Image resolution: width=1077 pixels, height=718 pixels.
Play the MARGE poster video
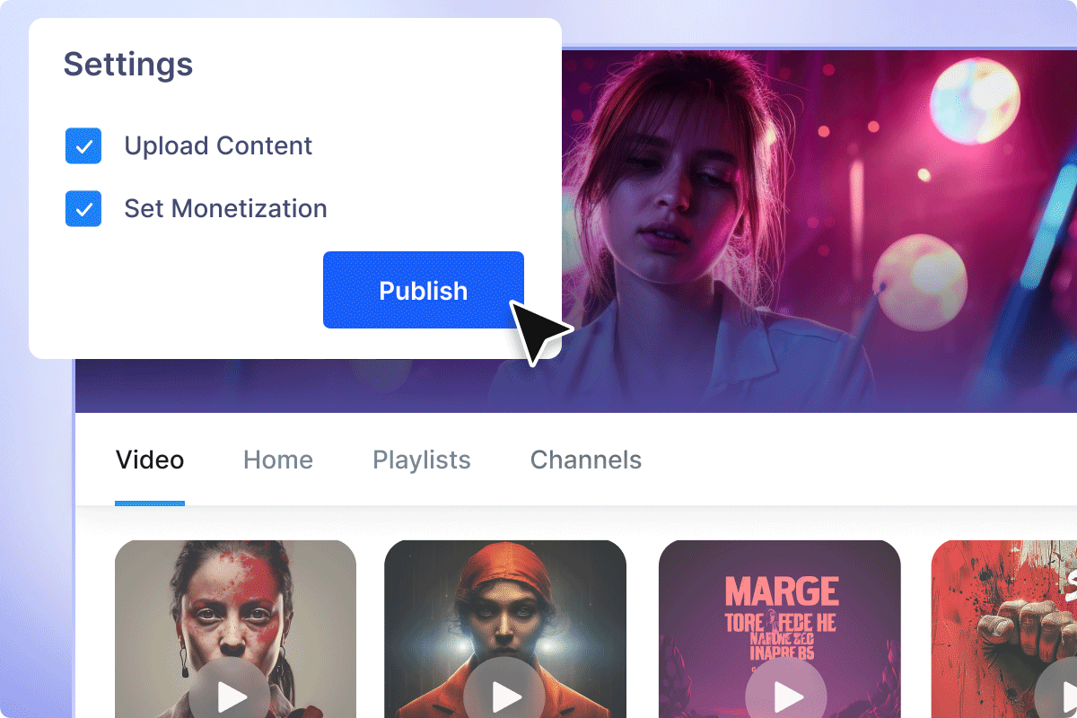point(786,695)
